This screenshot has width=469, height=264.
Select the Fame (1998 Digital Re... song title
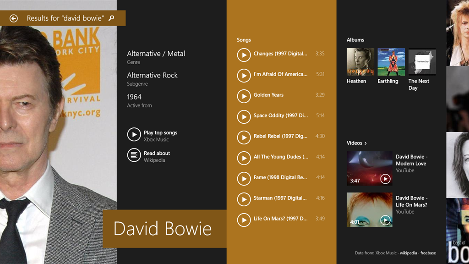click(280, 177)
